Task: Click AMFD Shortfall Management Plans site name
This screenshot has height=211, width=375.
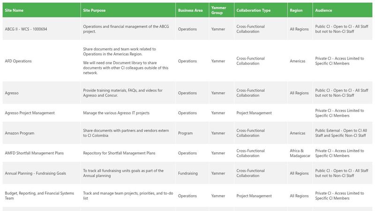Action: (34, 153)
